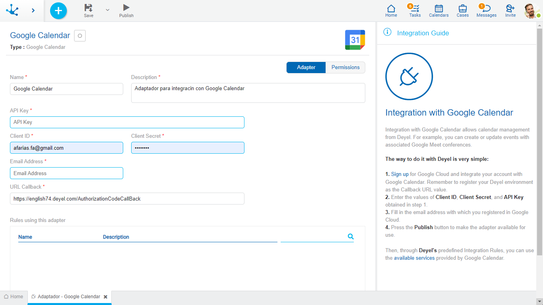Viewport: 543px width, 305px height.
Task: Click the blue plus create button
Action: point(58,11)
